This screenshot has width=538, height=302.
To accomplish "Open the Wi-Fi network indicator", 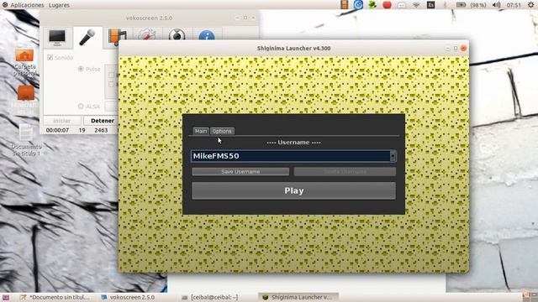I will [416, 5].
